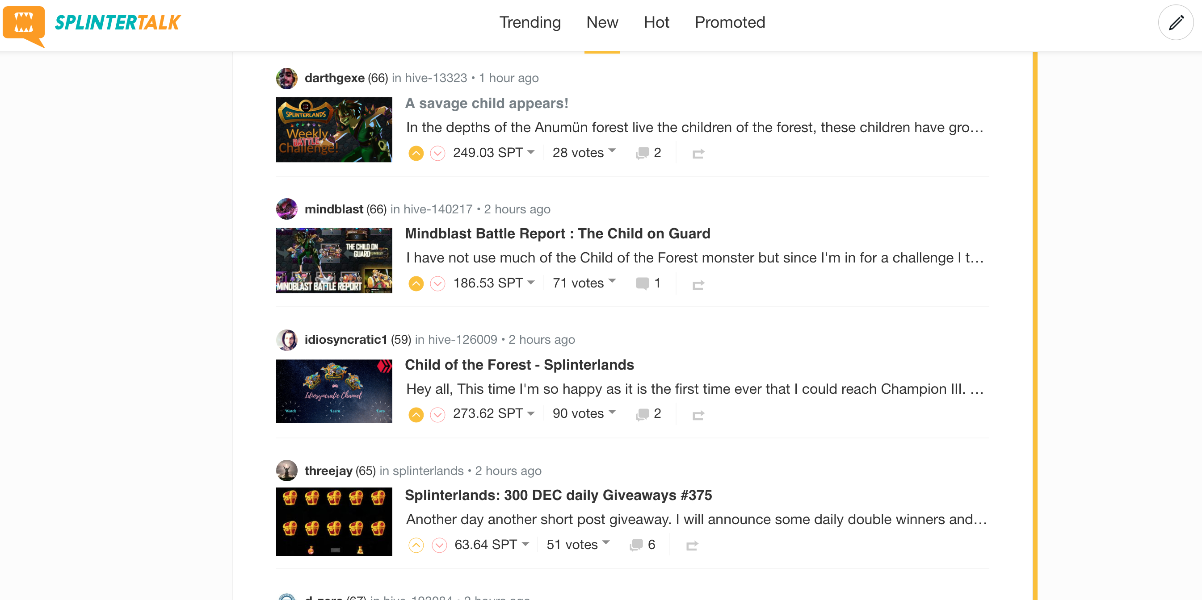Open the 'A savage child appears!' post title
The width and height of the screenshot is (1202, 600).
pos(486,103)
